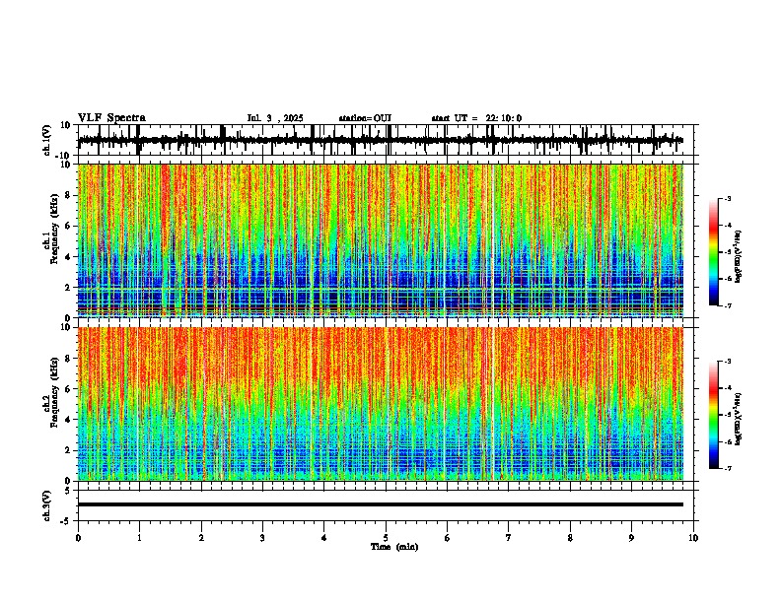Click the ch.2 spectrogram panel
781x603 pixels.
point(381,404)
